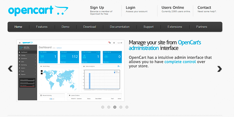This screenshot has height=117, width=234.
Task: Open the Login link
Action: point(133,8)
